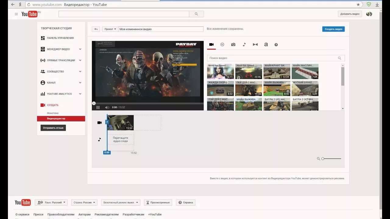Open the Разработчикам footer link
This screenshot has height=219, width=390.
[133, 214]
